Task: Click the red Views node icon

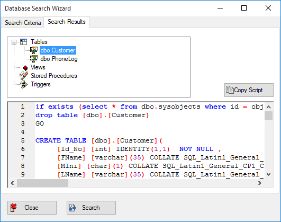Action: tap(25, 68)
